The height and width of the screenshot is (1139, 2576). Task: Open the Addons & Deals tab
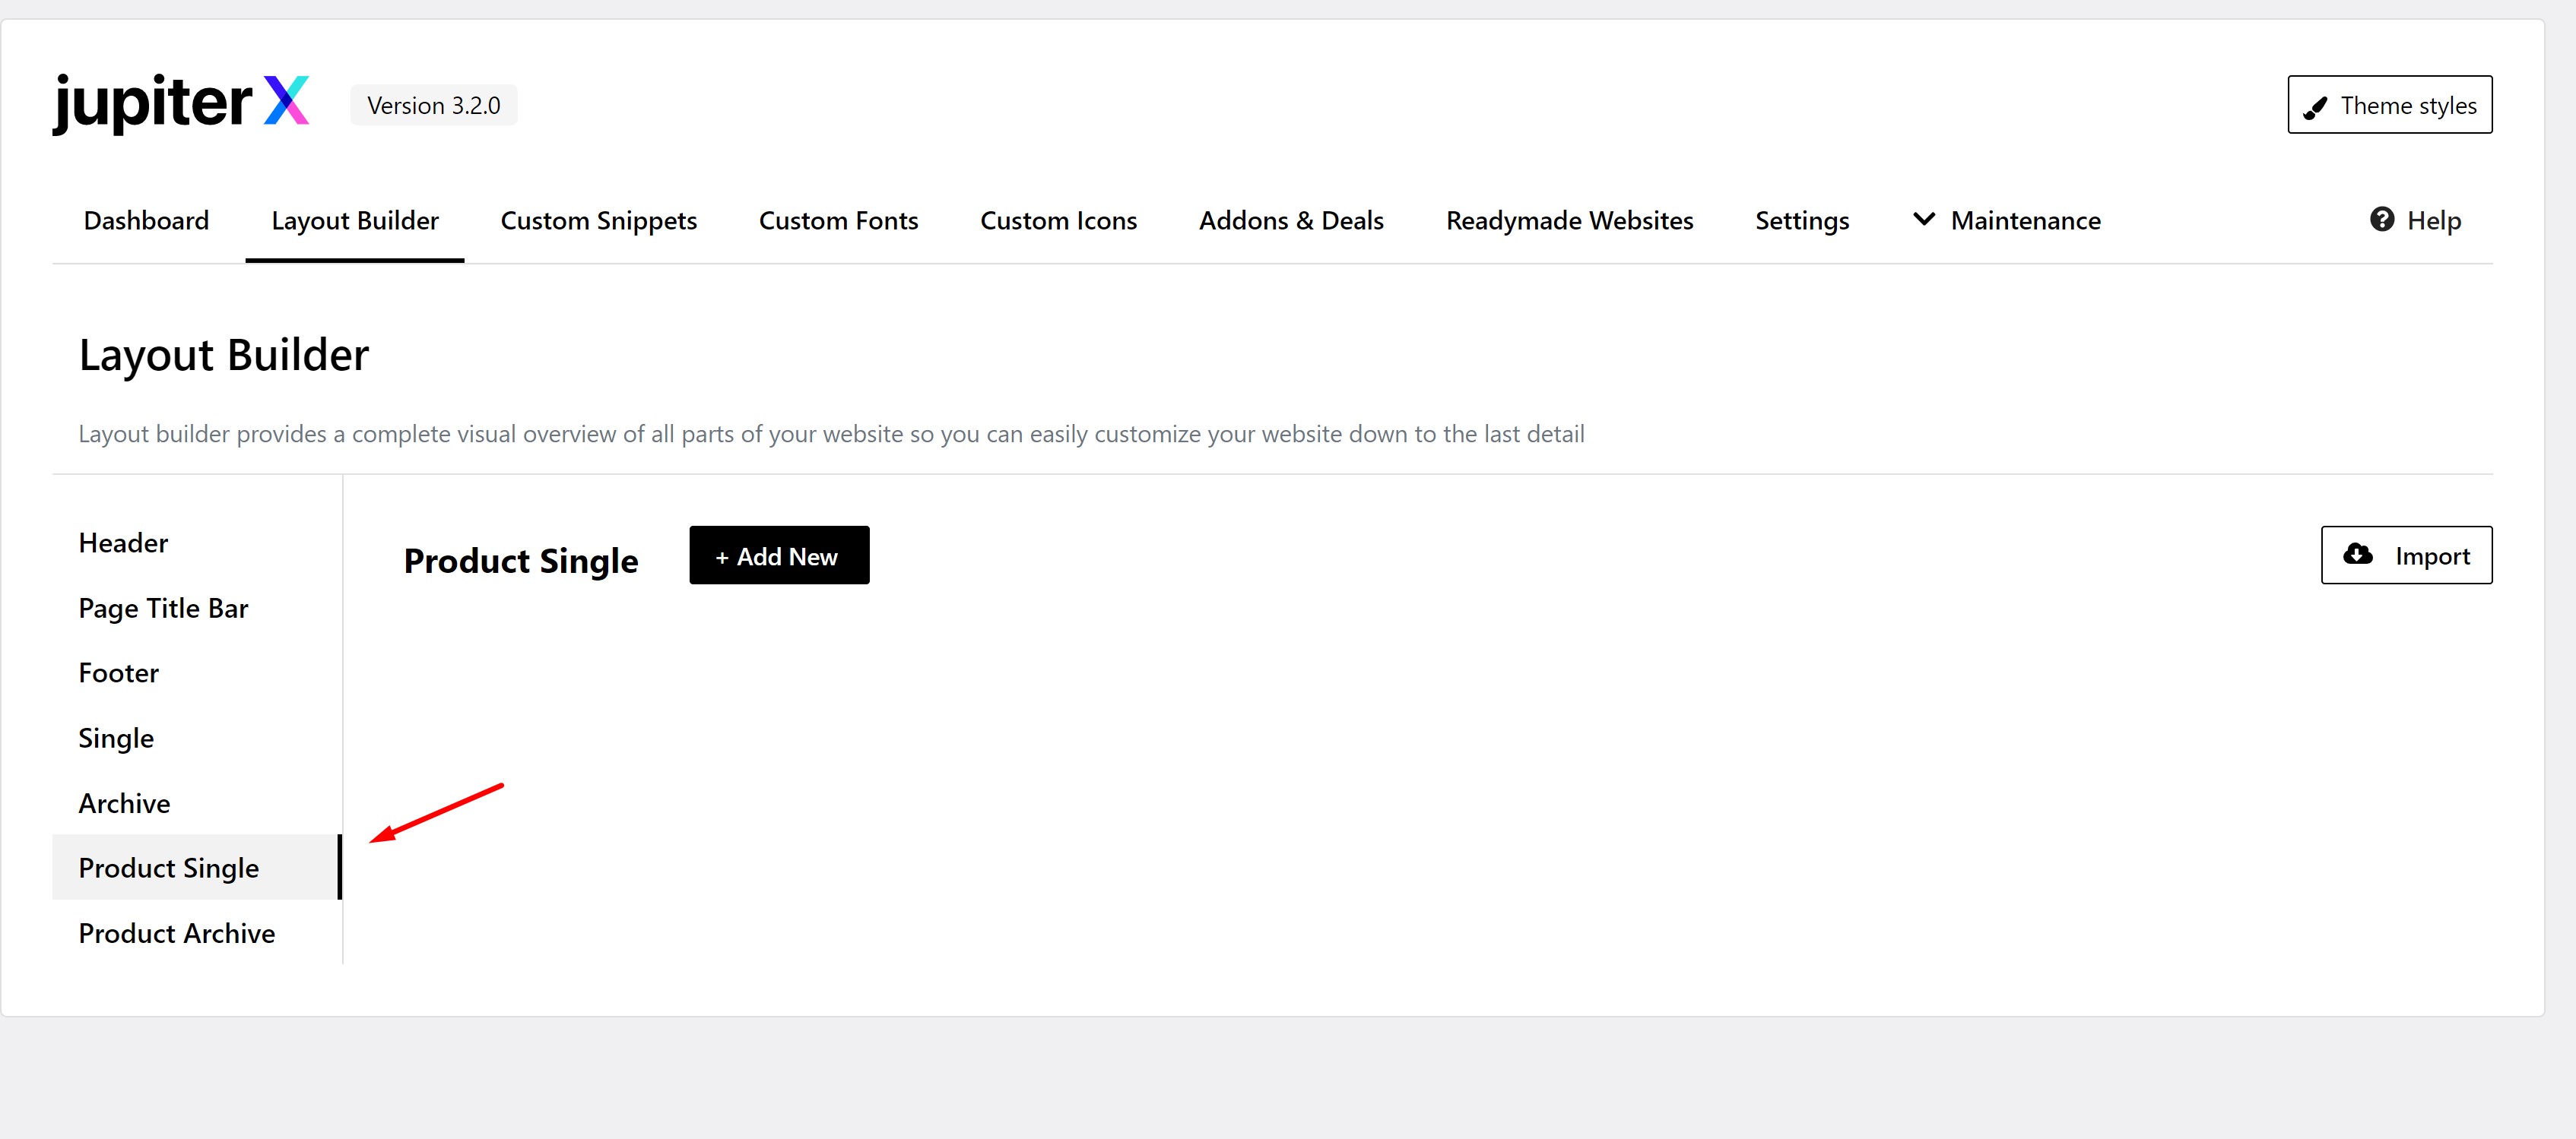[1291, 220]
